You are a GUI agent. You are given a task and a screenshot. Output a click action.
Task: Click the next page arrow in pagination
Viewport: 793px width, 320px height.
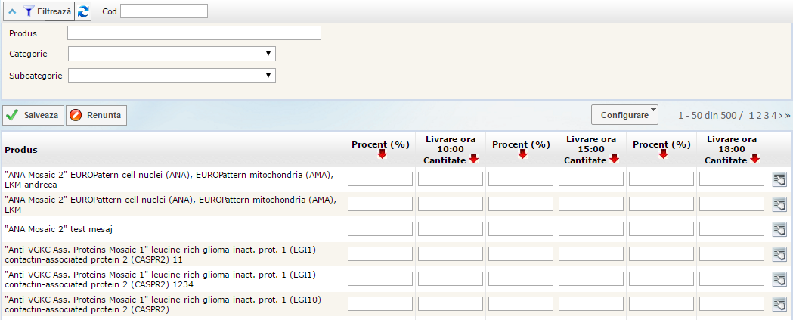(x=781, y=116)
